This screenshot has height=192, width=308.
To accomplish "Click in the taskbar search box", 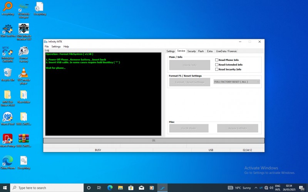I will click(47, 188).
